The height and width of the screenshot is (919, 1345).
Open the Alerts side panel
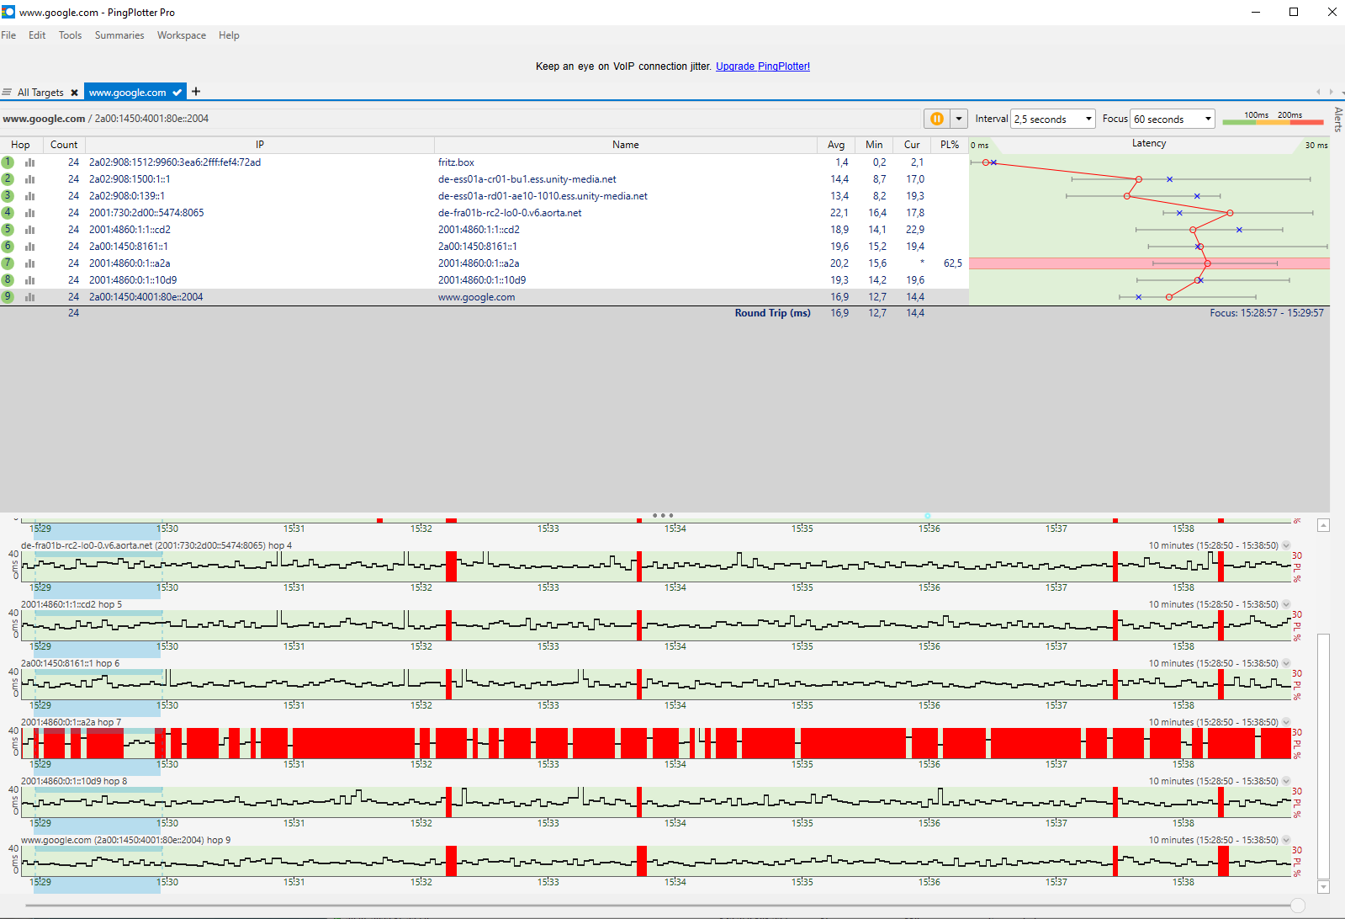tap(1337, 119)
